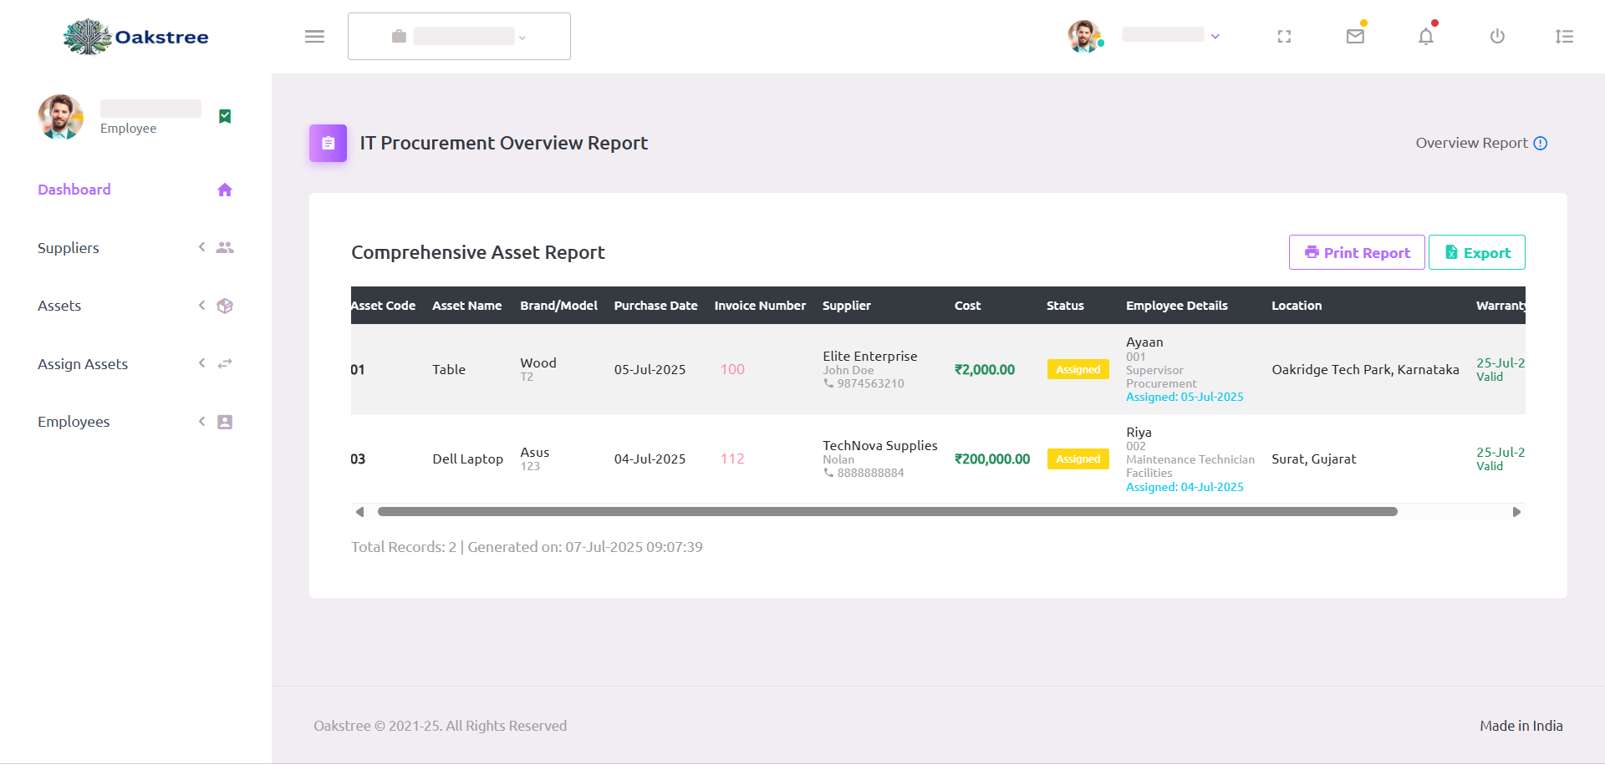Click the Assets cube icon
Viewport: 1605px width, 765px height.
coord(224,306)
